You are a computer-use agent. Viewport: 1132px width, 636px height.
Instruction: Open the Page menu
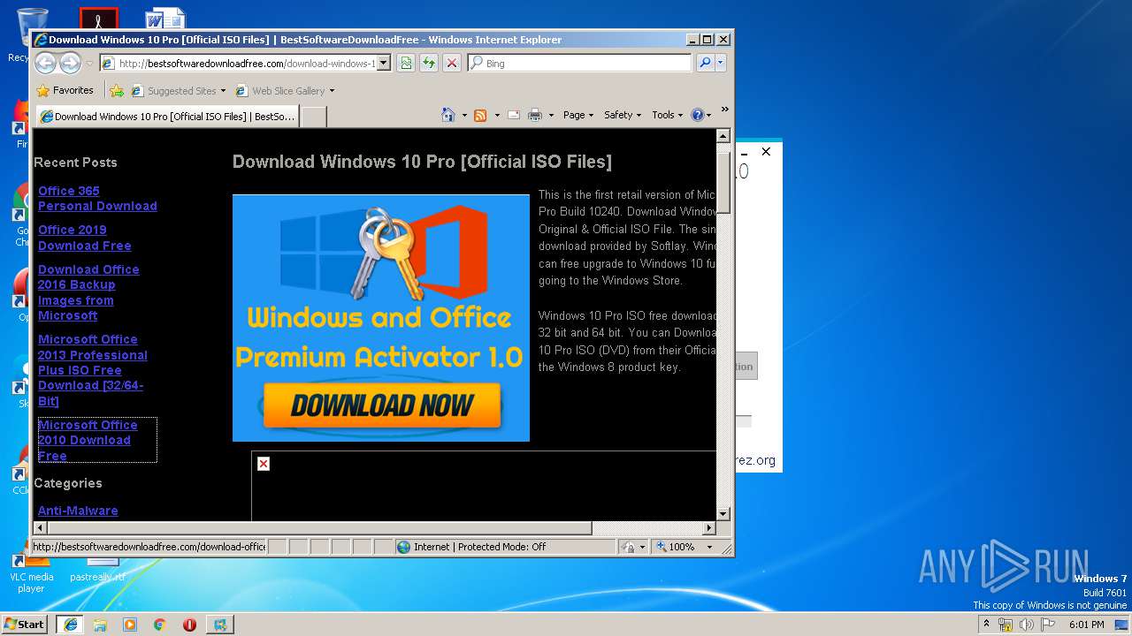[x=577, y=115]
